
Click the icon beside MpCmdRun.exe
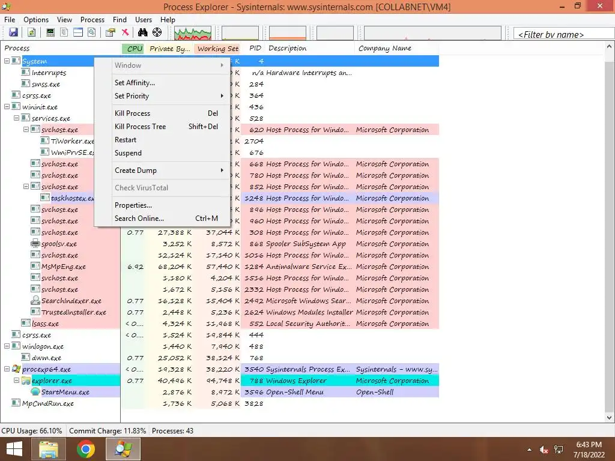[x=16, y=403]
